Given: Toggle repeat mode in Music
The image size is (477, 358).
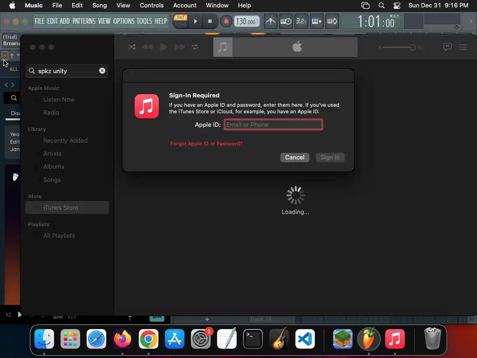Looking at the screenshot, I should pos(195,47).
